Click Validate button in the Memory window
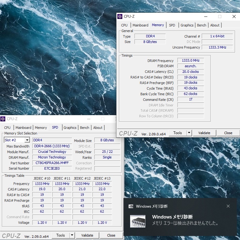 point(204,133)
